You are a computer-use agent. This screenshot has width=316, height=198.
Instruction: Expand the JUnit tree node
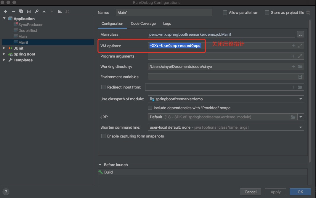click(4, 48)
